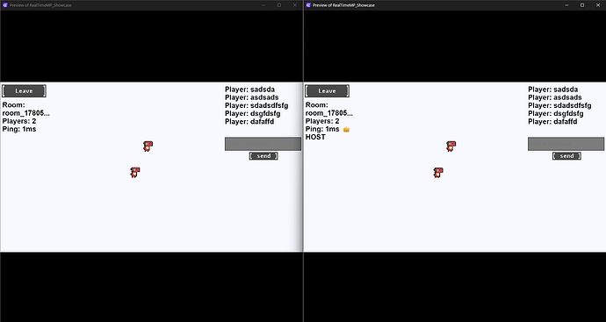The height and width of the screenshot is (322, 606).
Task: Click send button in right preview window
Action: point(566,156)
